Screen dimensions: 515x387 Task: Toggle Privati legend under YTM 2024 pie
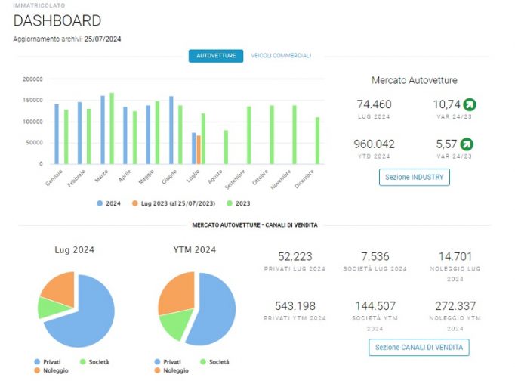pyautogui.click(x=168, y=362)
